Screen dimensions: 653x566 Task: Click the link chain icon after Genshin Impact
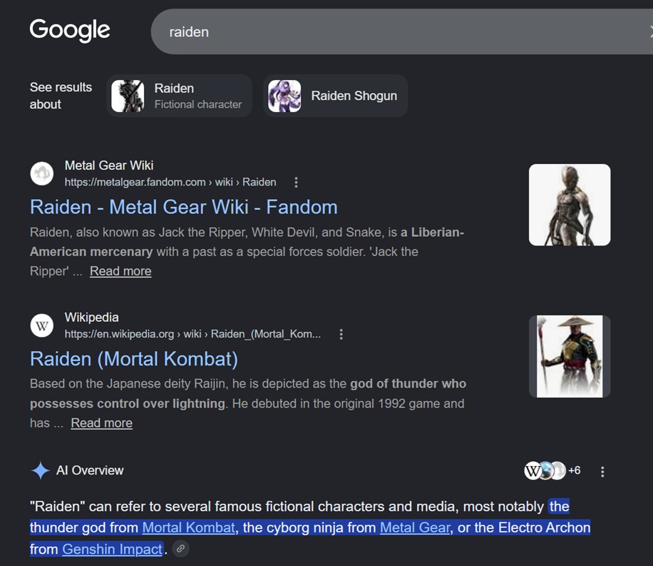coord(180,548)
